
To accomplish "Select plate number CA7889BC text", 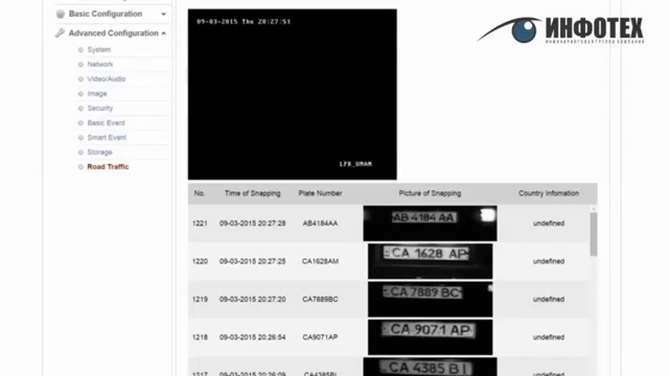I will (x=320, y=299).
